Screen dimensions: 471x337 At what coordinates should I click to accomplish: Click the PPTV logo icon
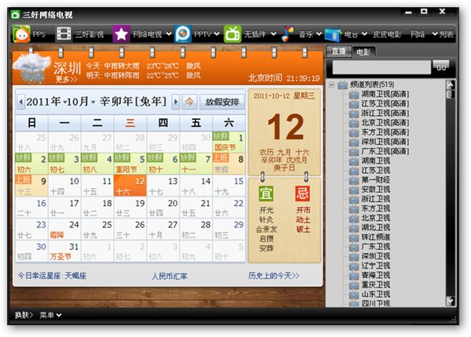[x=183, y=34]
